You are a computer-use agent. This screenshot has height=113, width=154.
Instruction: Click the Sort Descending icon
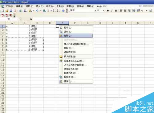[x=58, y=11]
